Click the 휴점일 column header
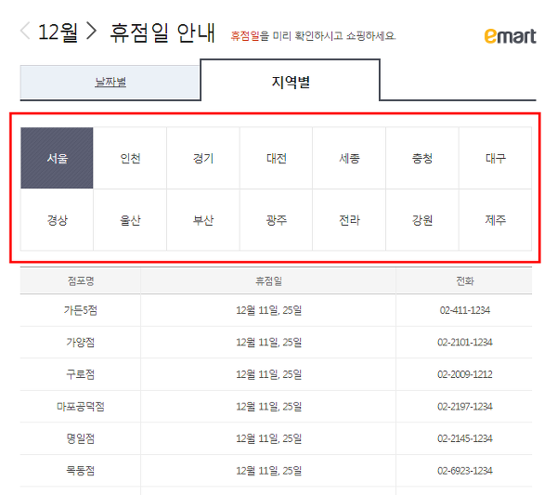 tap(268, 281)
